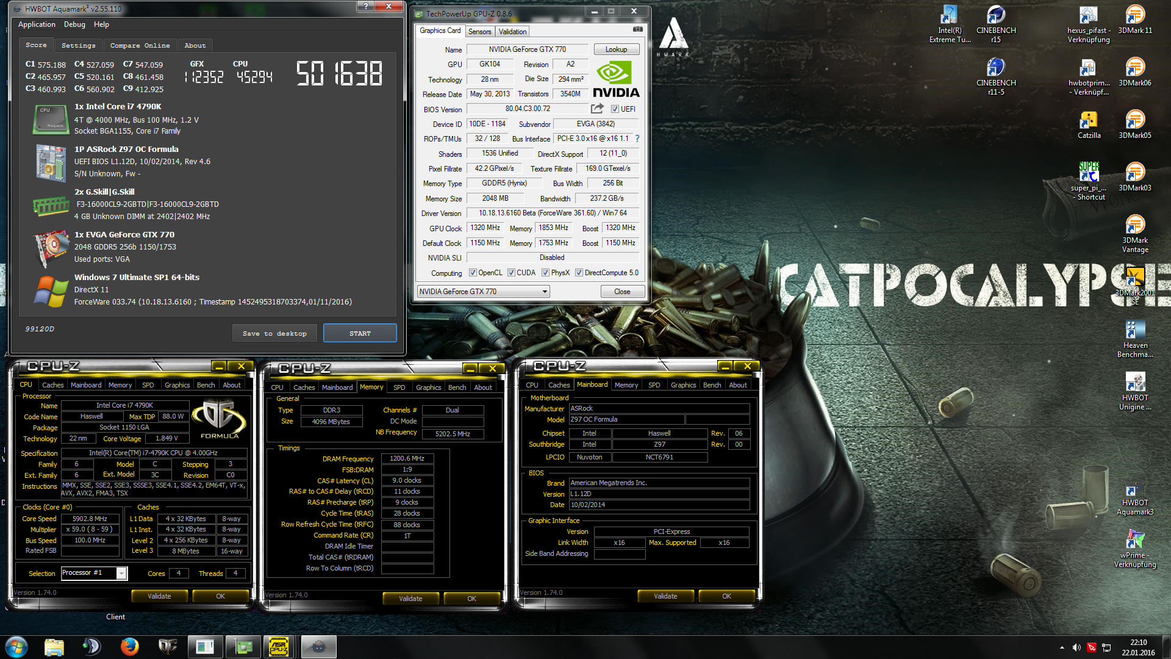Open the Help menu in Aquamark

(x=101, y=24)
